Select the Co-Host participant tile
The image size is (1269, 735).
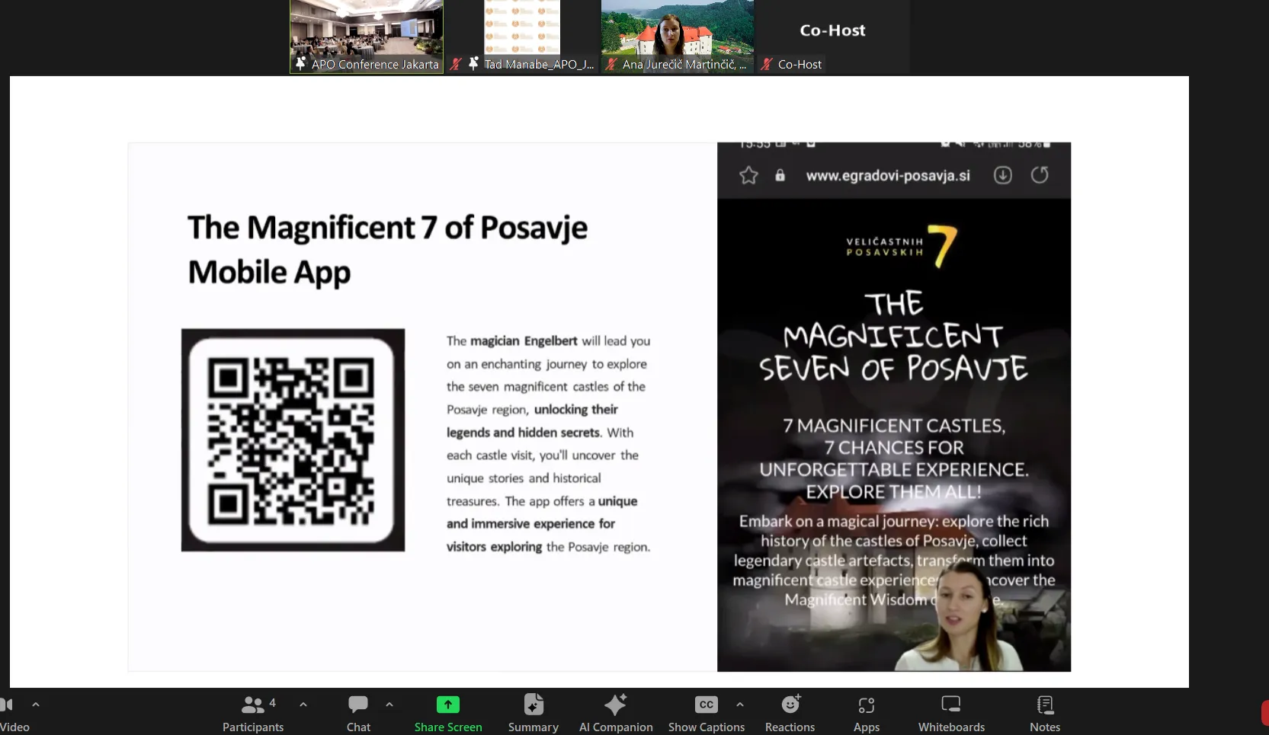[x=832, y=36]
